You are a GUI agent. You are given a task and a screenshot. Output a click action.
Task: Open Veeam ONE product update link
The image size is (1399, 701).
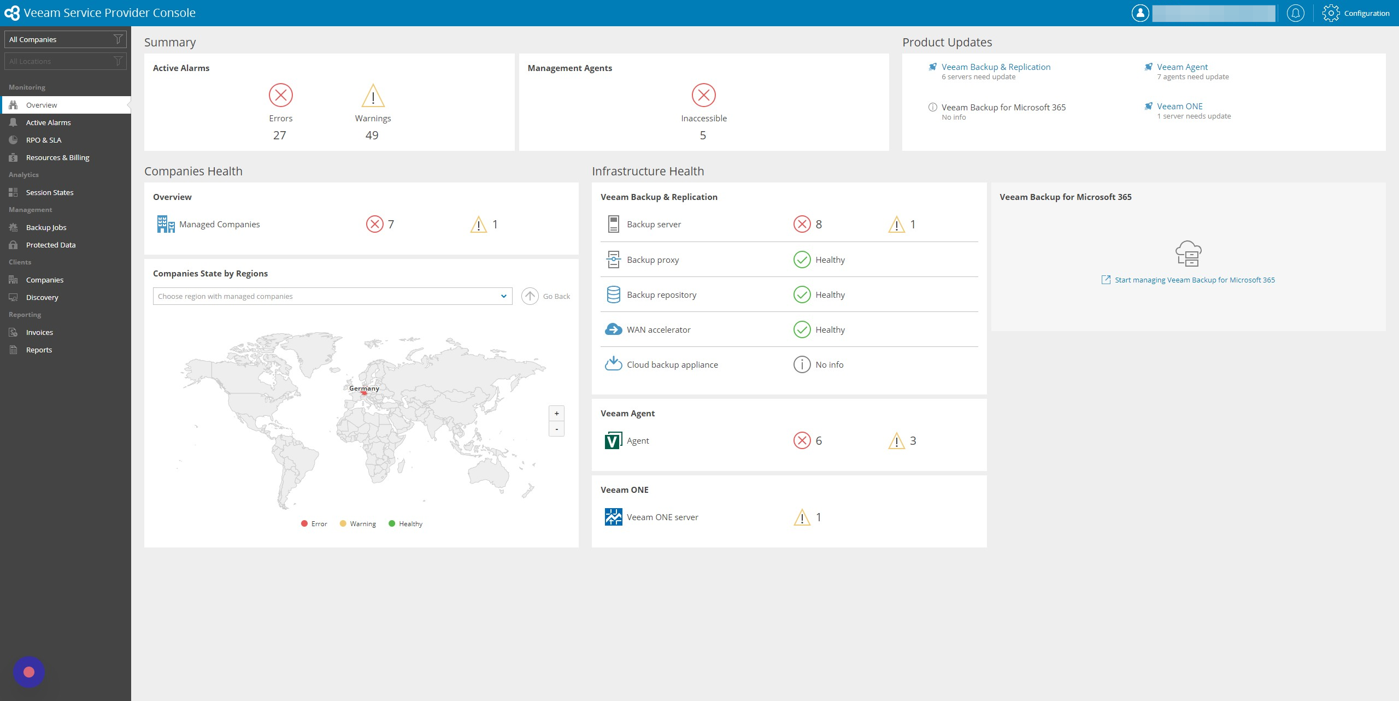point(1179,106)
